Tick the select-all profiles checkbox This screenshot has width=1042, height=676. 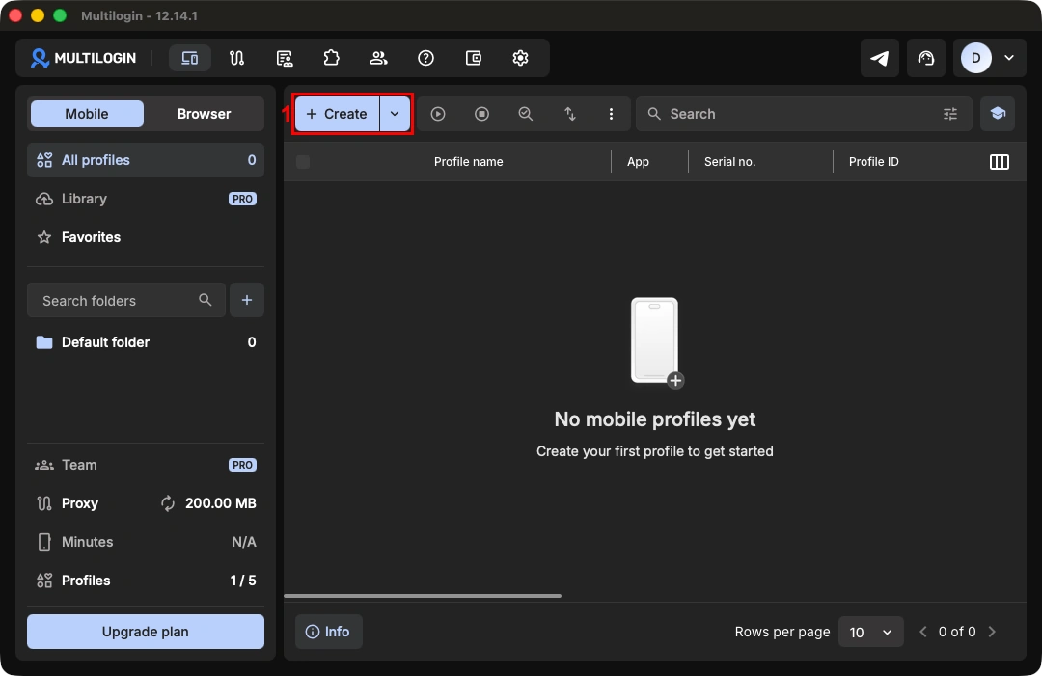pyautogui.click(x=303, y=161)
